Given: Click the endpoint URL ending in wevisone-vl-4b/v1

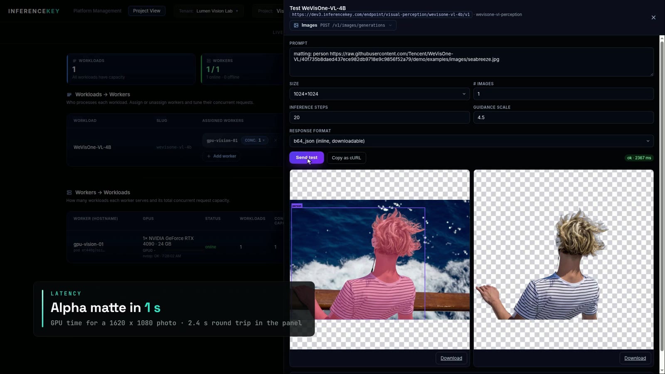Looking at the screenshot, I should 381,15.
